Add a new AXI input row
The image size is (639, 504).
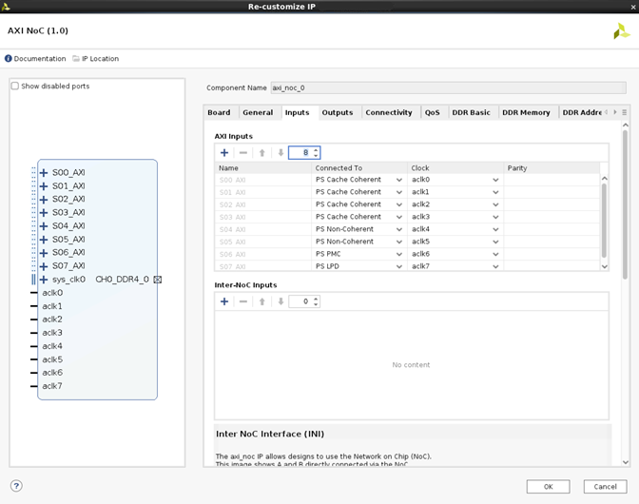(x=224, y=153)
